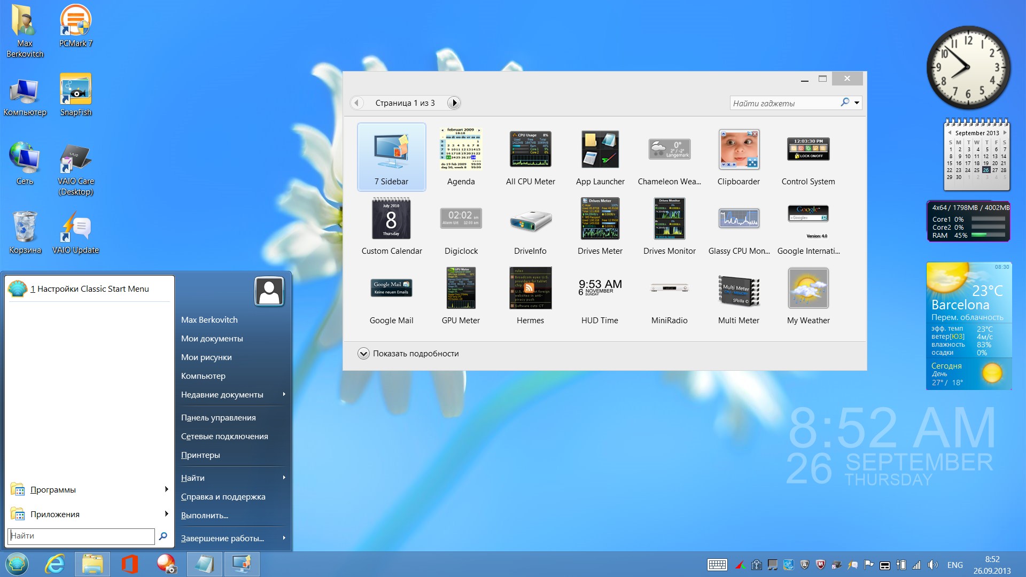Image resolution: width=1026 pixels, height=577 pixels.
Task: Click the Start menu 'Найти' search box
Action: pyautogui.click(x=81, y=536)
